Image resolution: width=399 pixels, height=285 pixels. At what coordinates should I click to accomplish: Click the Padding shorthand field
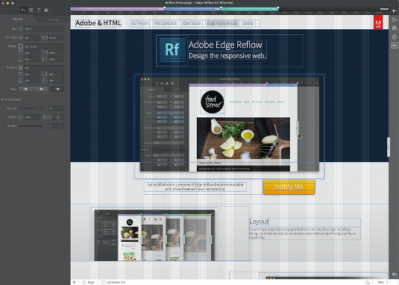(44, 68)
